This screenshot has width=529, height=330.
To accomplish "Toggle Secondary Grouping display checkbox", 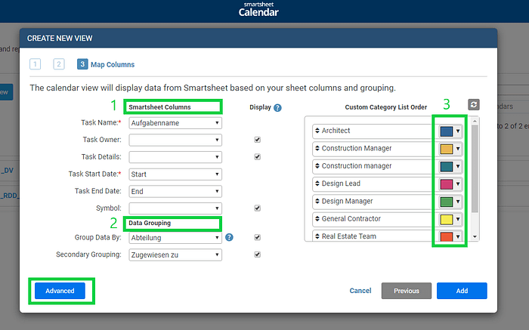I will point(258,254).
